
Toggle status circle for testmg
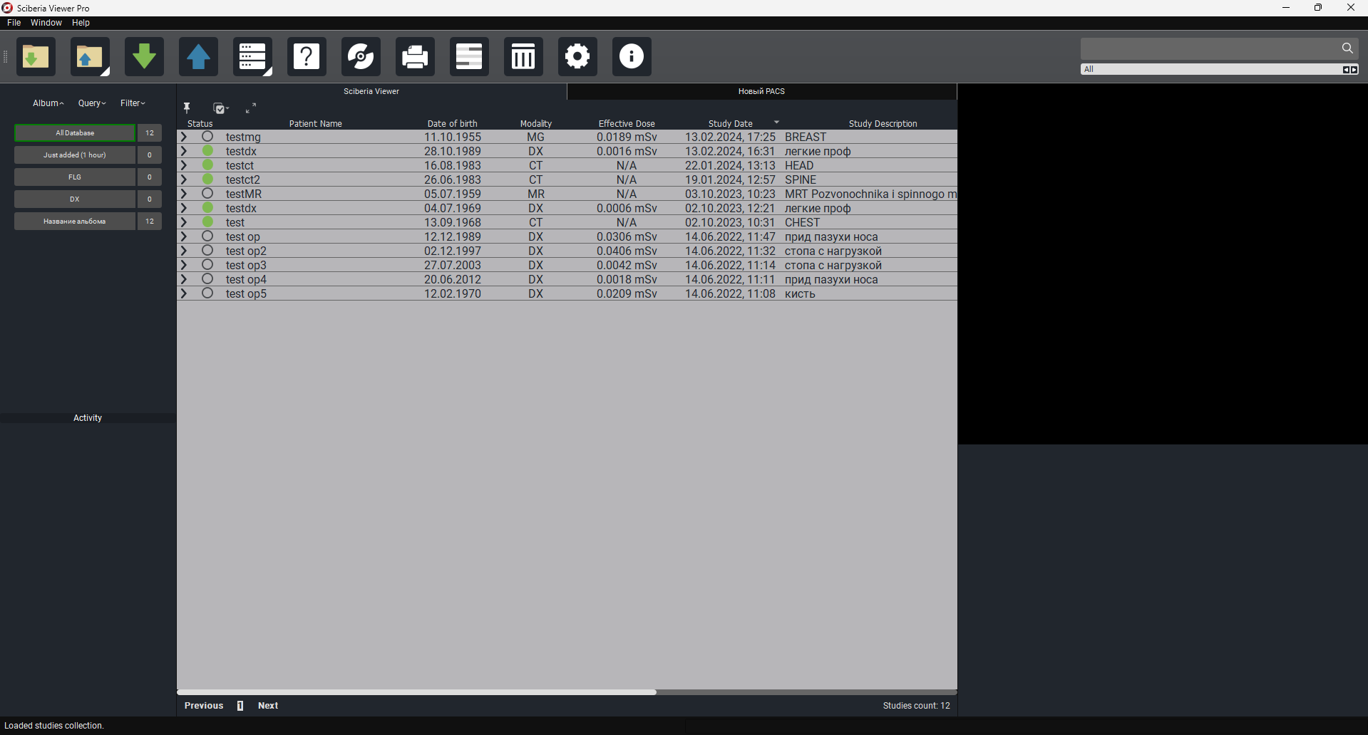coord(207,137)
